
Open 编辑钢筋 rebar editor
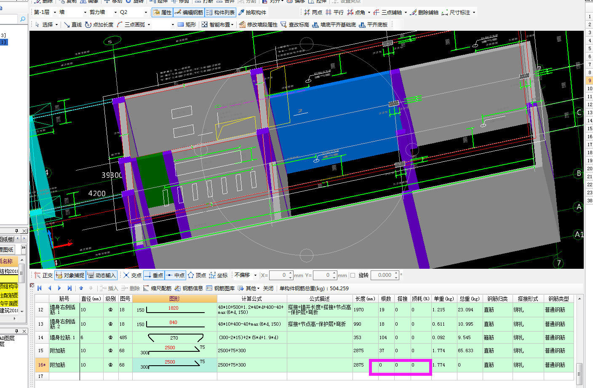pyautogui.click(x=189, y=12)
